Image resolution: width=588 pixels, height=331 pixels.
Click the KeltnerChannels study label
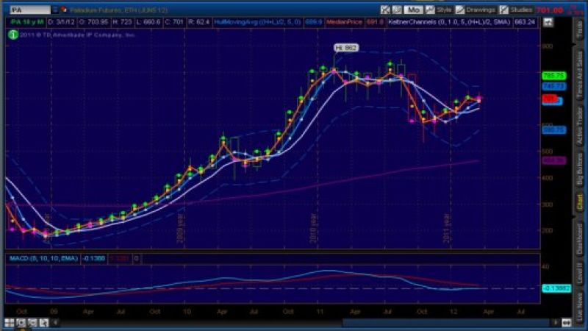click(449, 22)
